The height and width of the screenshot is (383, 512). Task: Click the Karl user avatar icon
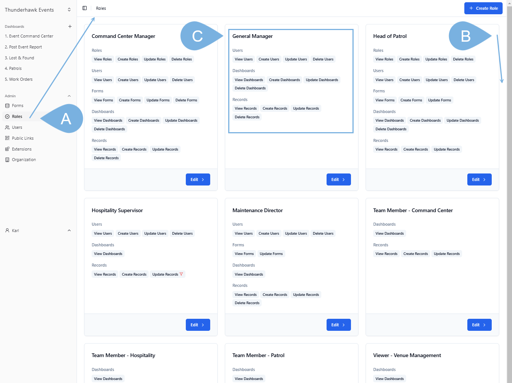(x=7, y=231)
